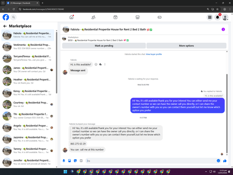Attach a photo file in the composer
The image size is (233, 175).
(x=69, y=161)
